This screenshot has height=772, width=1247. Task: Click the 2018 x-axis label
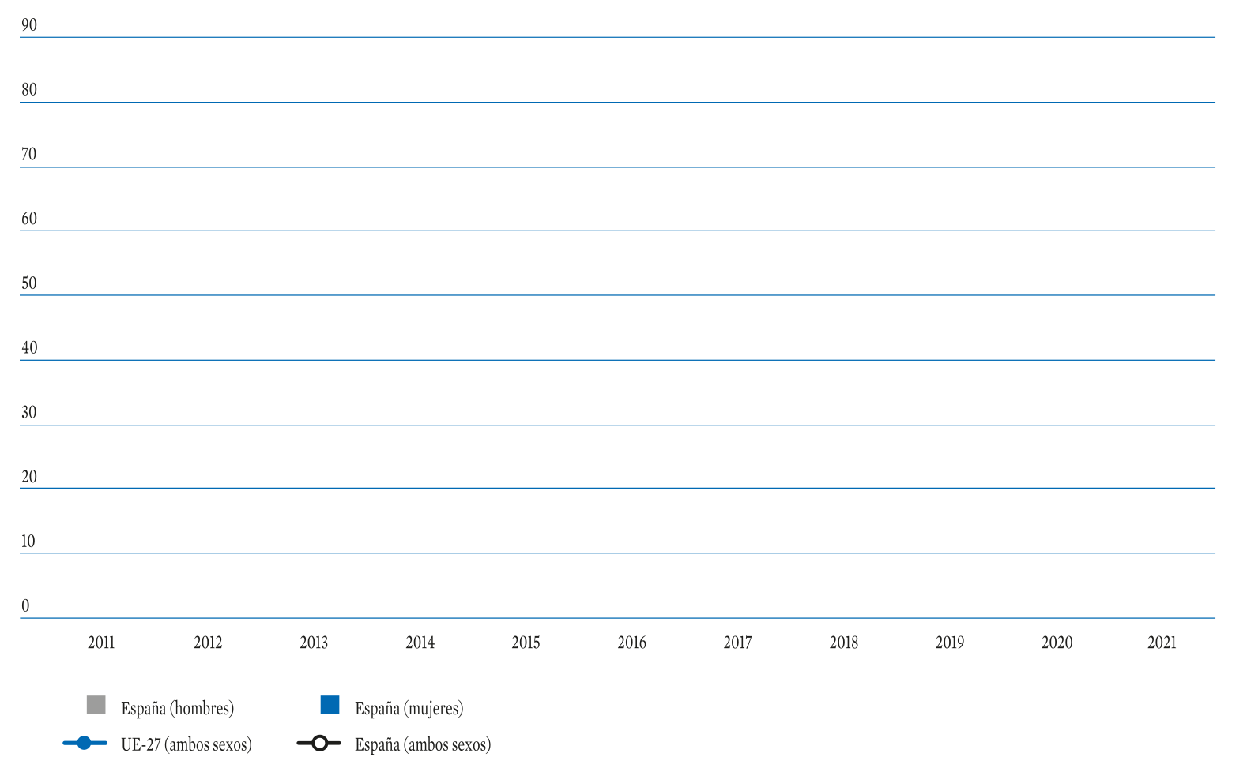point(844,643)
